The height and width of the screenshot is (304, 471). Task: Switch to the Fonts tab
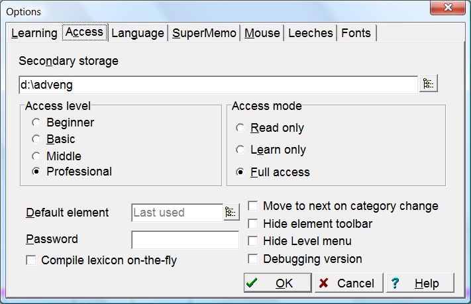357,33
